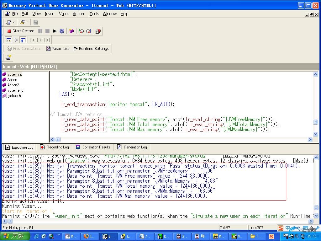Insert a start transaction with stopwatch icon
This screenshot has width=321, height=241.
click(81, 31)
